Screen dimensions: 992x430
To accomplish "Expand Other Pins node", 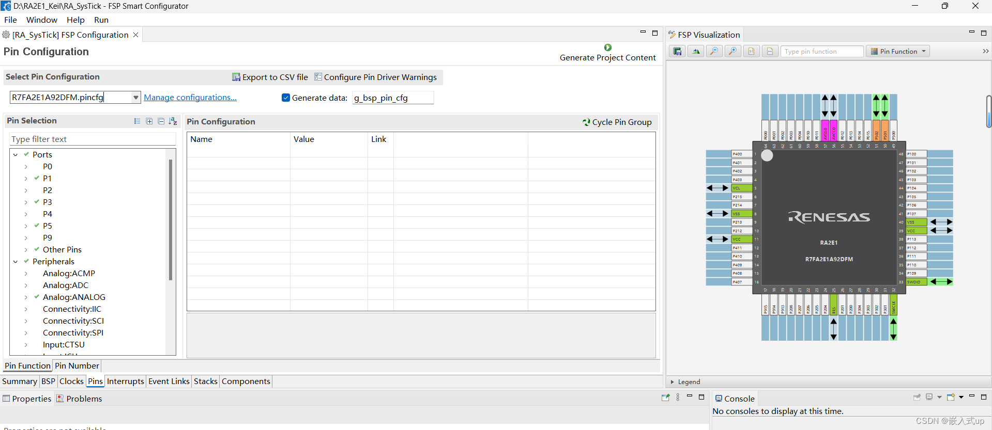I will [x=26, y=250].
